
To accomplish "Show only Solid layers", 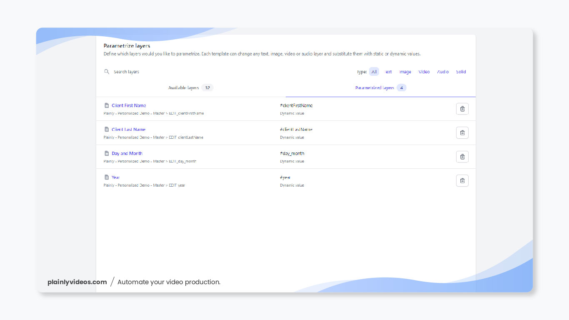I will (x=461, y=72).
